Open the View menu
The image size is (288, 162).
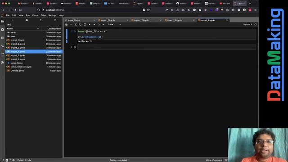click(x=21, y=15)
